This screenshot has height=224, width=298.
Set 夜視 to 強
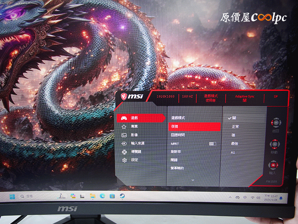[x=233, y=135]
